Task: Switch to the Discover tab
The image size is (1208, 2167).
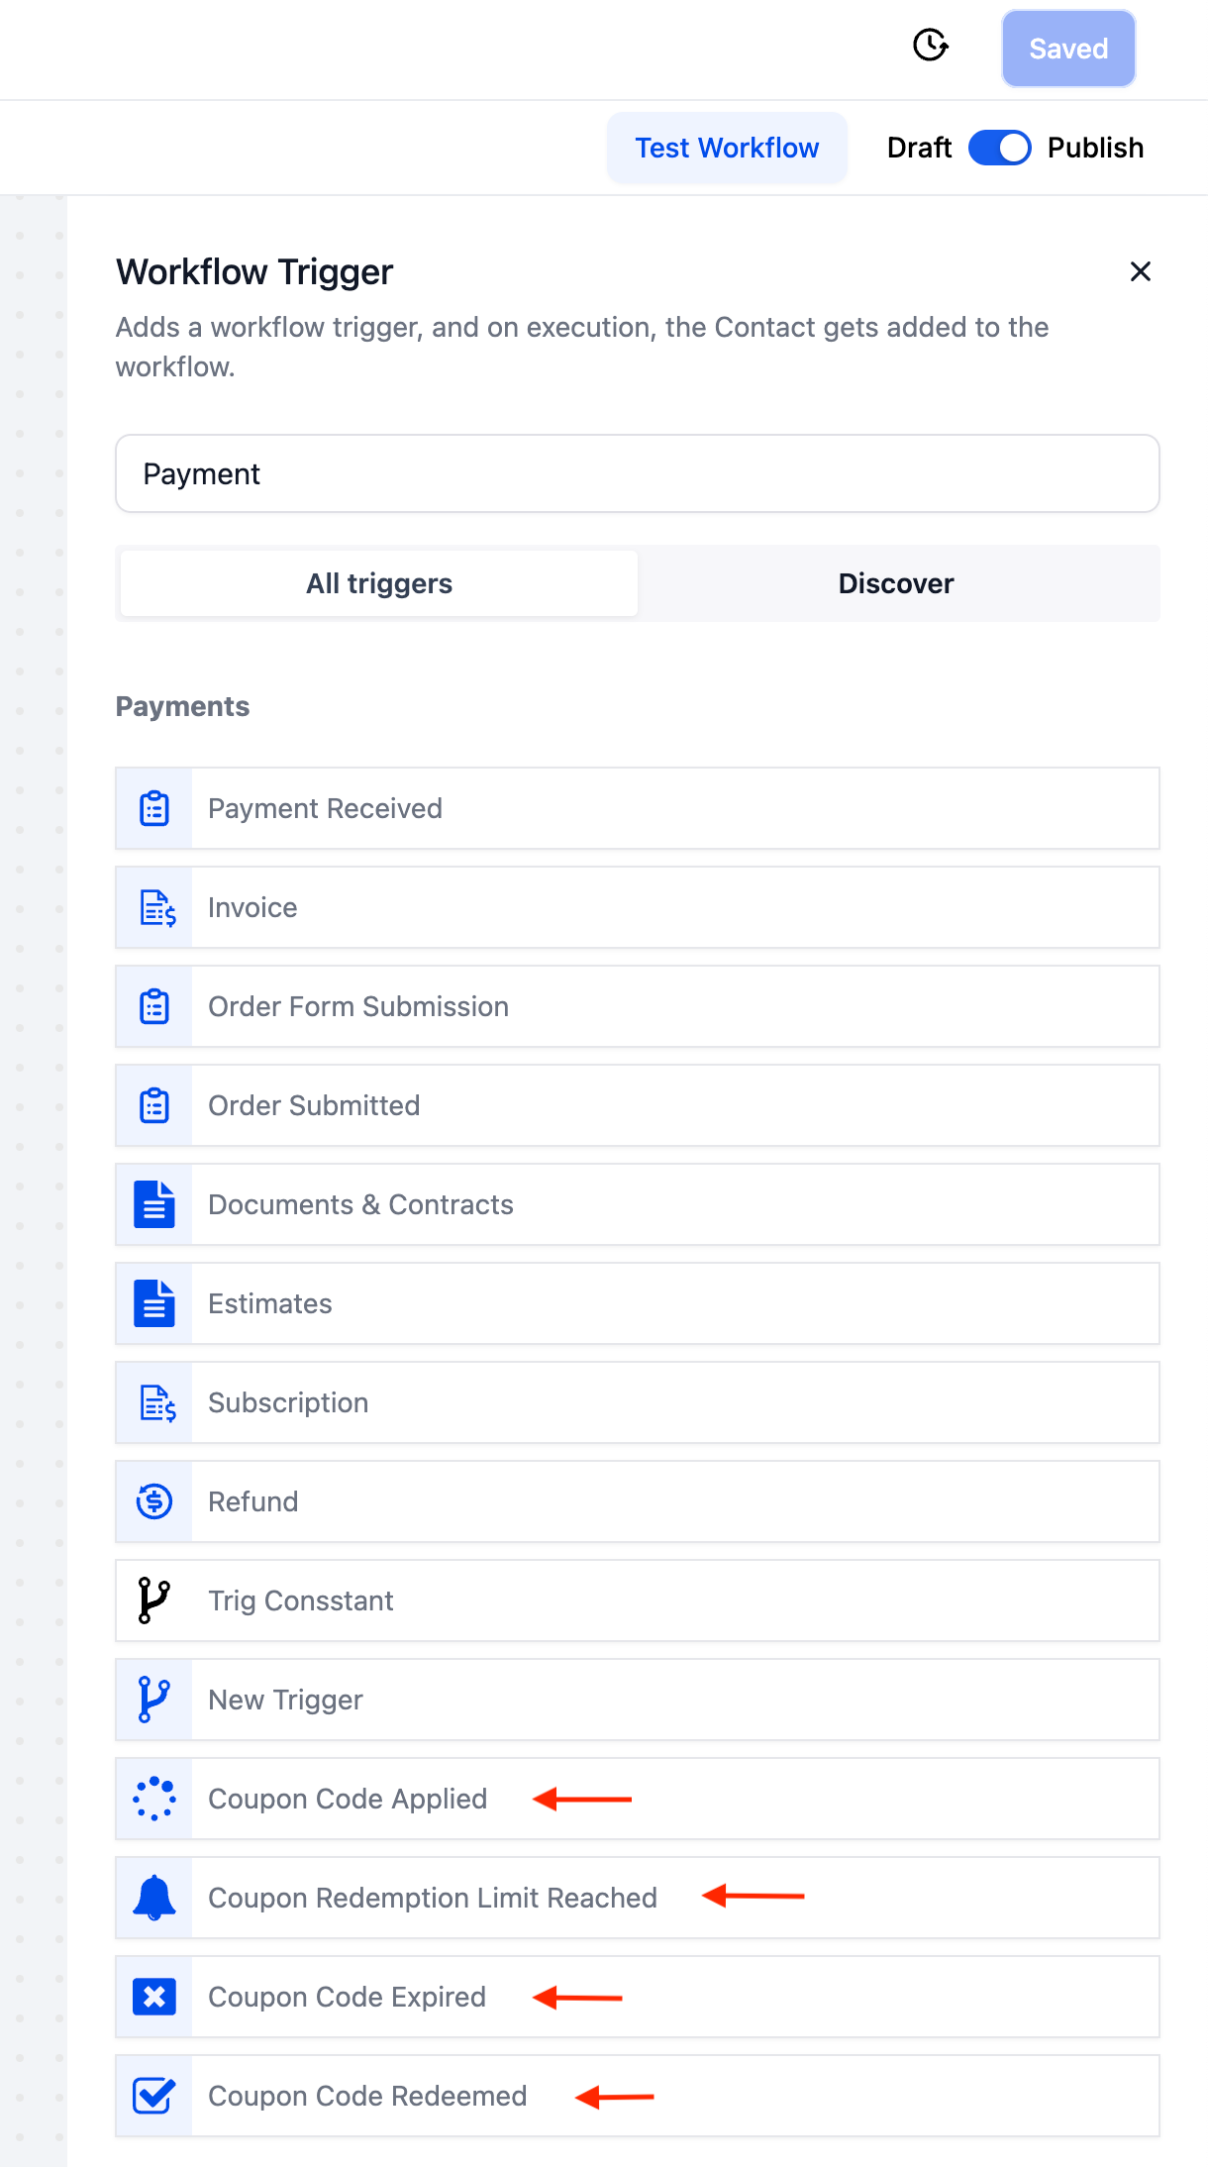Action: pyautogui.click(x=896, y=583)
